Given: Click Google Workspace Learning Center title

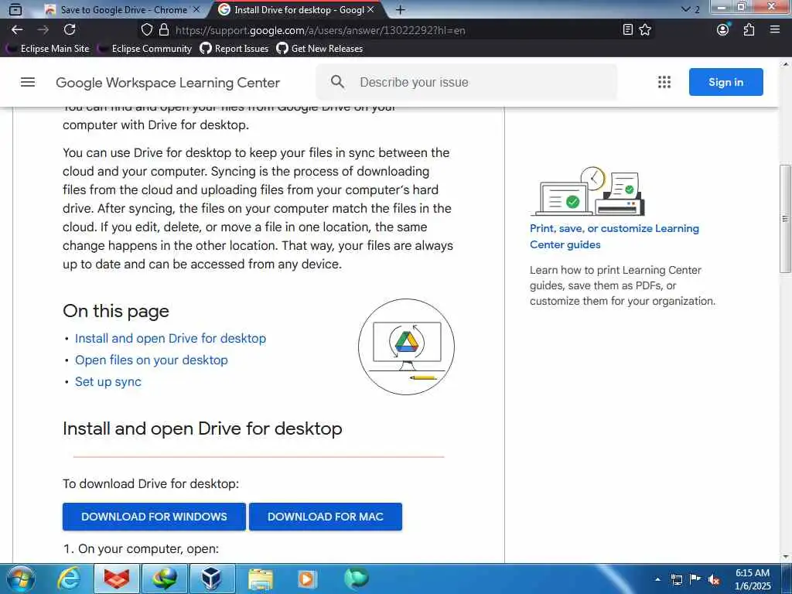Looking at the screenshot, I should (168, 83).
